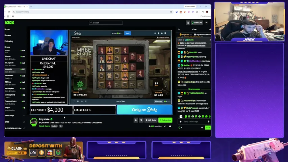Click the info icon beside share
Screen dimensions: 288x162
170,126
